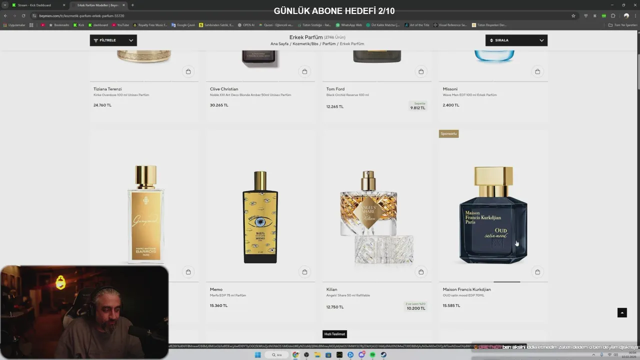Image resolution: width=640 pixels, height=360 pixels.
Task: Go back with the browser back arrow
Action: [5, 15]
